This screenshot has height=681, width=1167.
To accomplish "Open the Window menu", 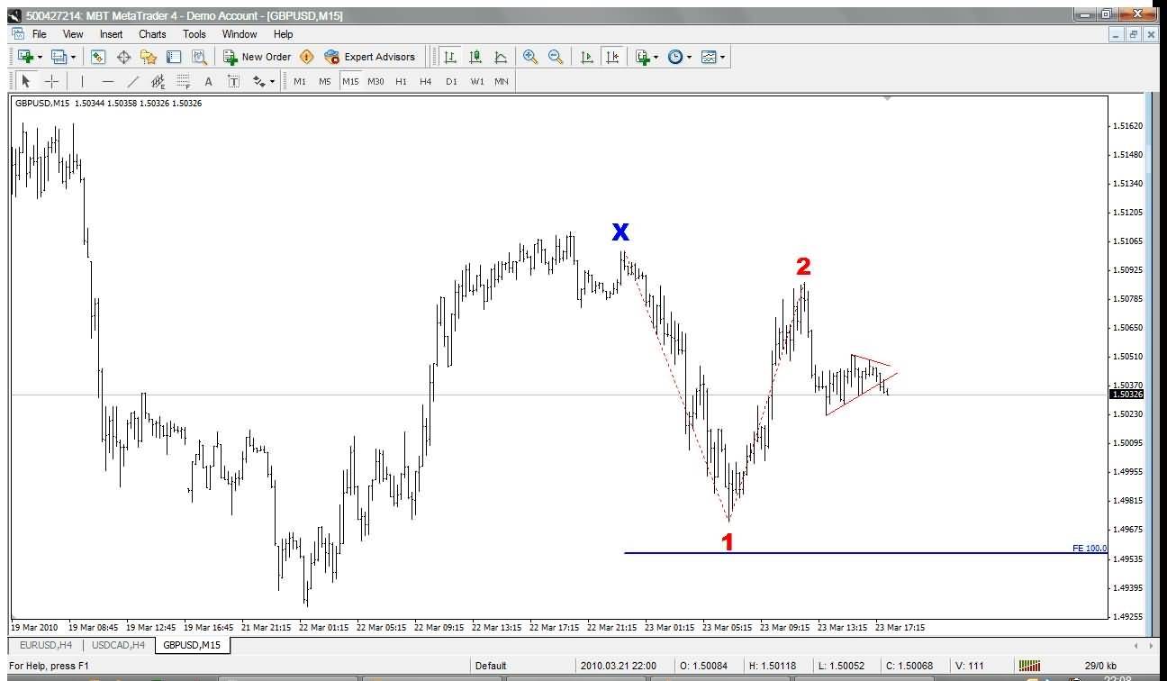I will click(240, 34).
